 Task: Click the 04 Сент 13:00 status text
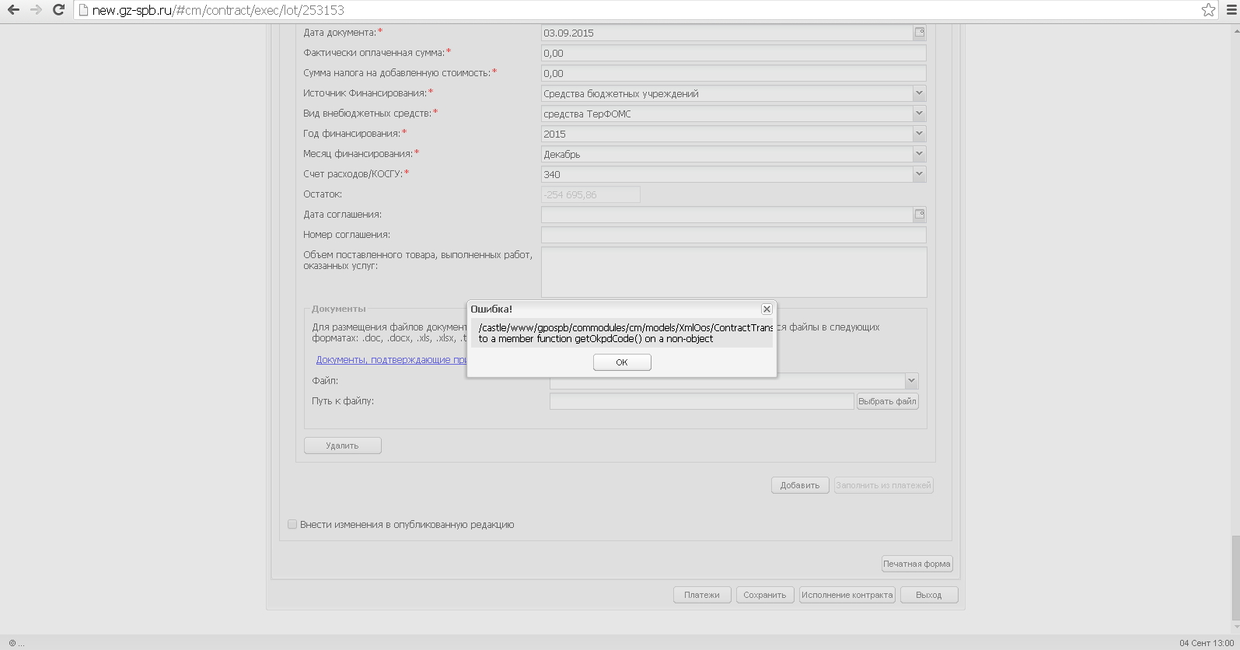pos(1207,643)
